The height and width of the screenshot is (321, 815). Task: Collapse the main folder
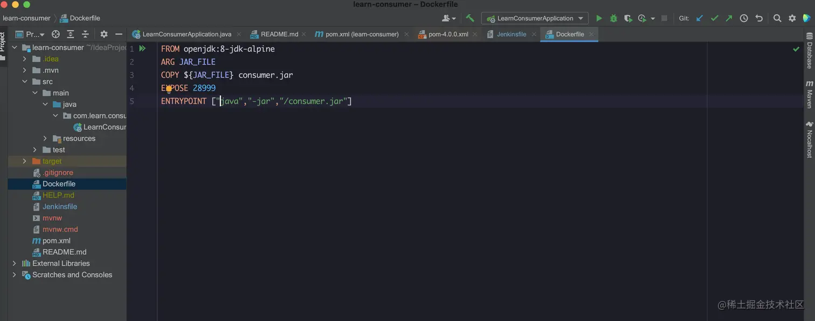coord(35,93)
